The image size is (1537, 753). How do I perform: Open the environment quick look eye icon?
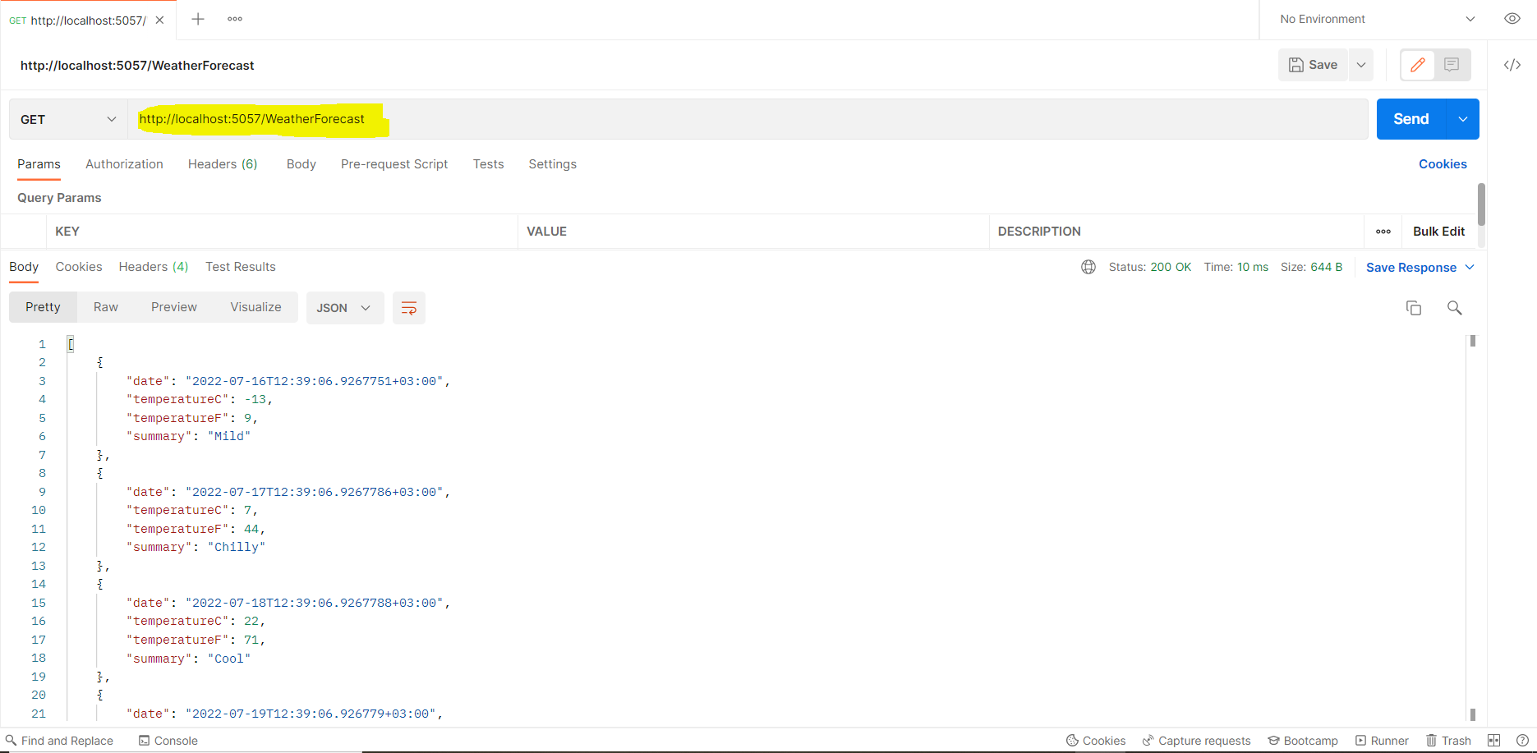point(1512,19)
